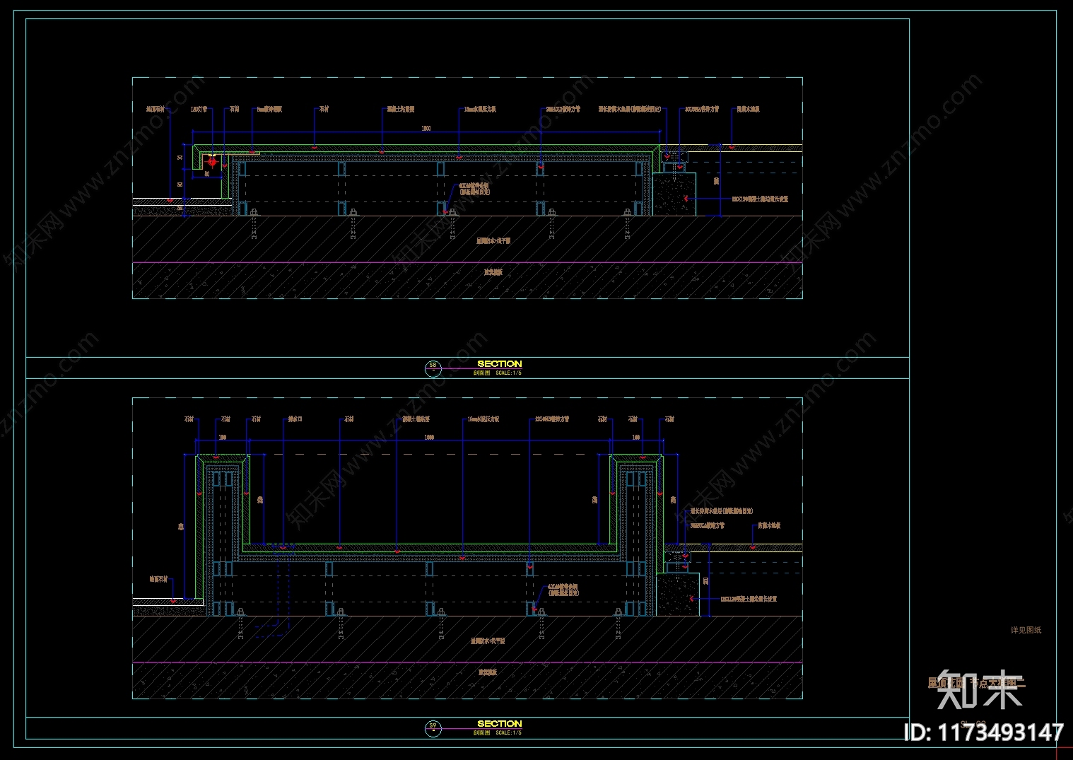Select the SCALE:1/5 text under the S8 title

(508, 373)
